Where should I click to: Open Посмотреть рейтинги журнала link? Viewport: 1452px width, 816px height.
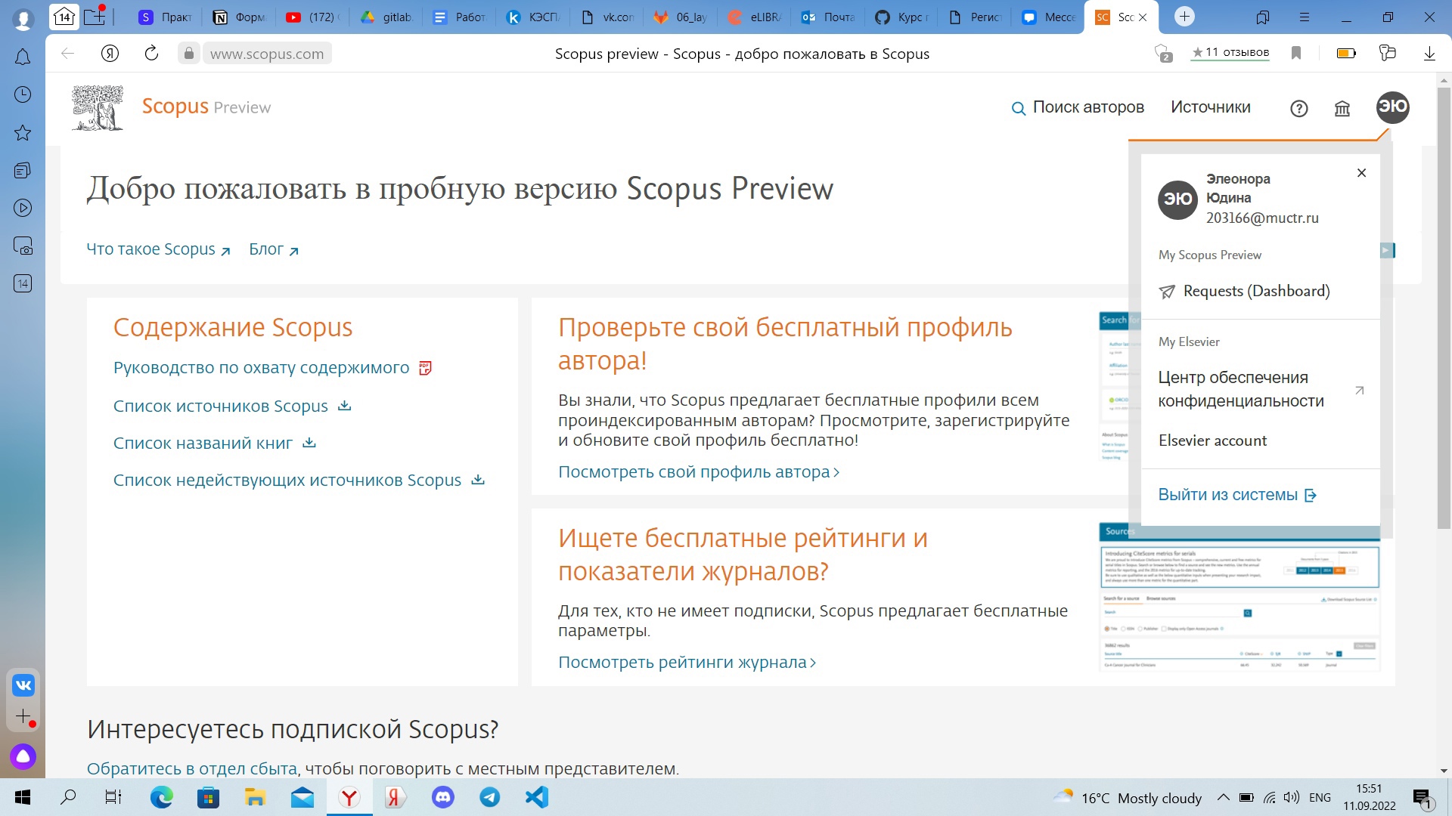coord(687,663)
